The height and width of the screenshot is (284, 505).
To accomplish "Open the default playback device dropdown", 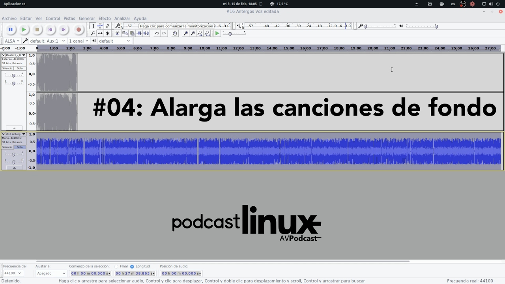I will click(114, 41).
